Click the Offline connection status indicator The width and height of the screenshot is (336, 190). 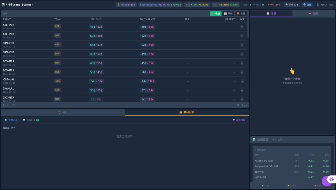pyautogui.click(x=274, y=4)
